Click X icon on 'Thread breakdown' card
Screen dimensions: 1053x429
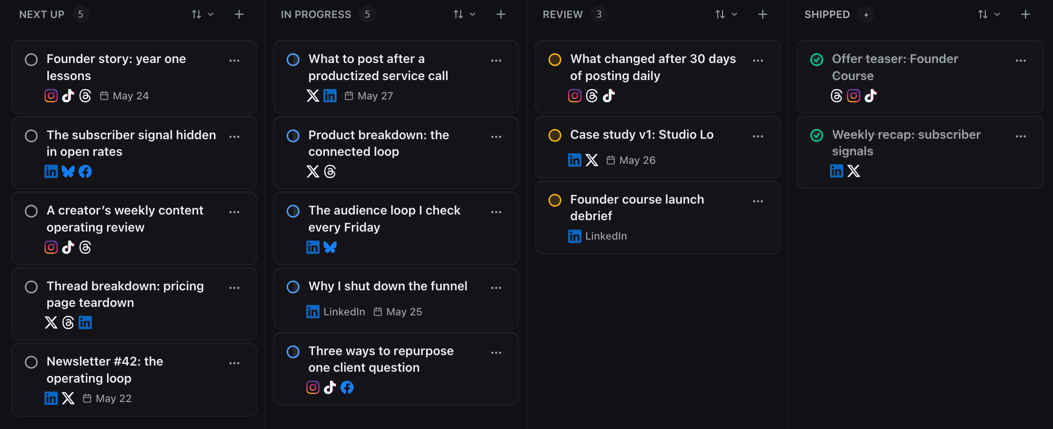pyautogui.click(x=51, y=322)
